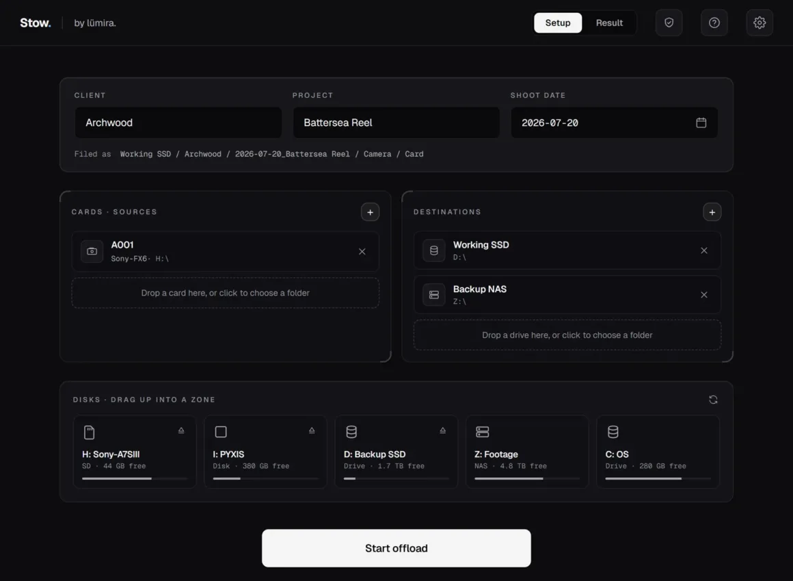Remove the Backup NAS destination

(x=704, y=294)
